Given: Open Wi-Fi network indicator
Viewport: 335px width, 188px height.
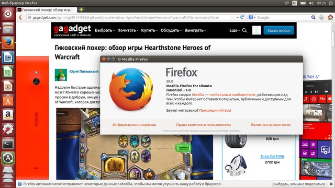Looking at the screenshot, I should 287,3.
